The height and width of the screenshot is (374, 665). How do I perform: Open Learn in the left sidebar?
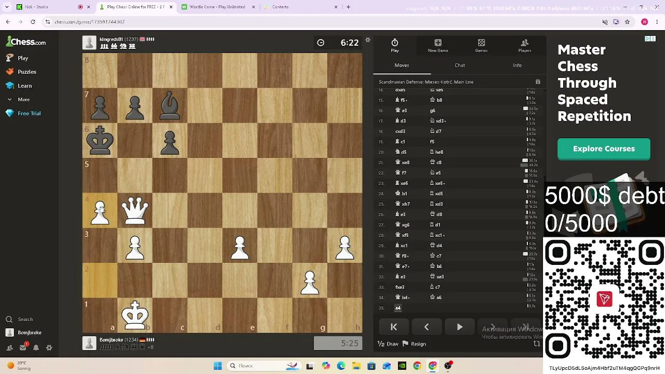click(19, 86)
